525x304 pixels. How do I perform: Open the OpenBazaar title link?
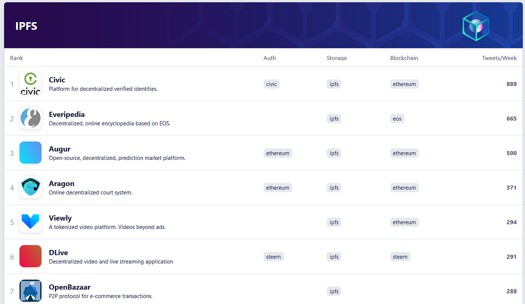point(70,287)
